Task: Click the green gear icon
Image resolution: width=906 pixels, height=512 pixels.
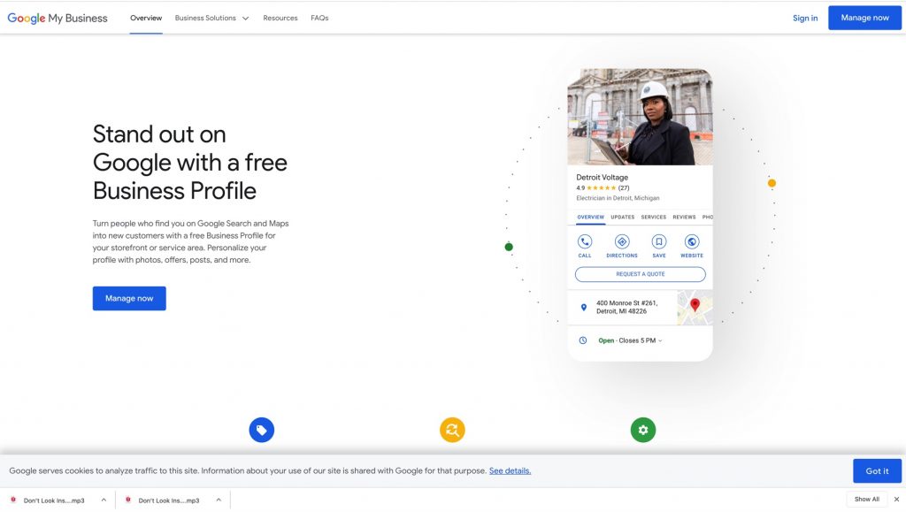Action: coord(643,430)
